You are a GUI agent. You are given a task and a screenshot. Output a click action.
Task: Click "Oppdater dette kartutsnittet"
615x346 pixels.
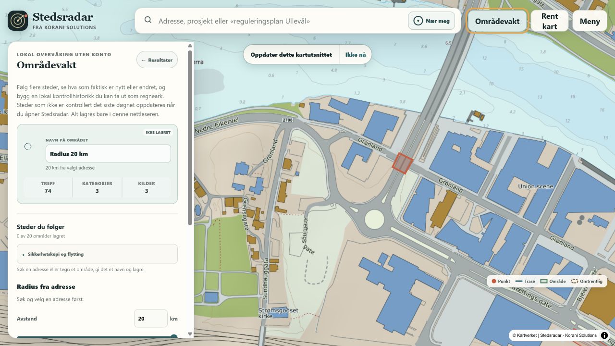291,55
